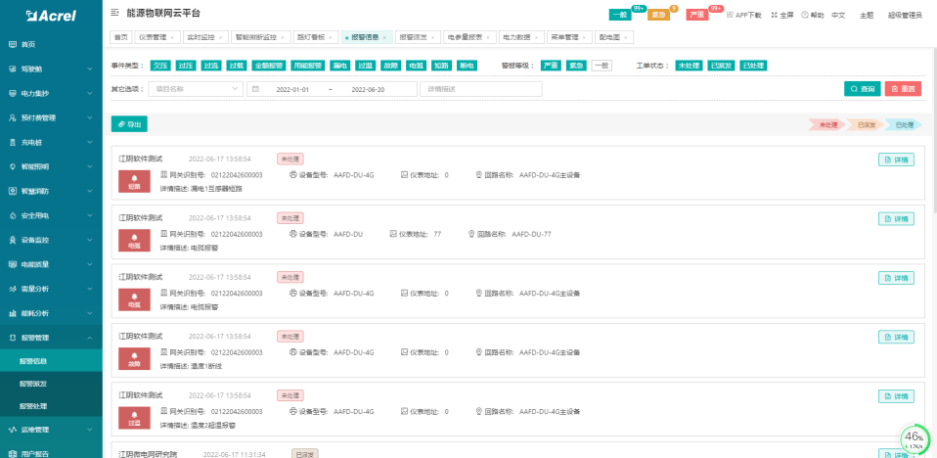Click the 导出 export button

[x=129, y=124]
